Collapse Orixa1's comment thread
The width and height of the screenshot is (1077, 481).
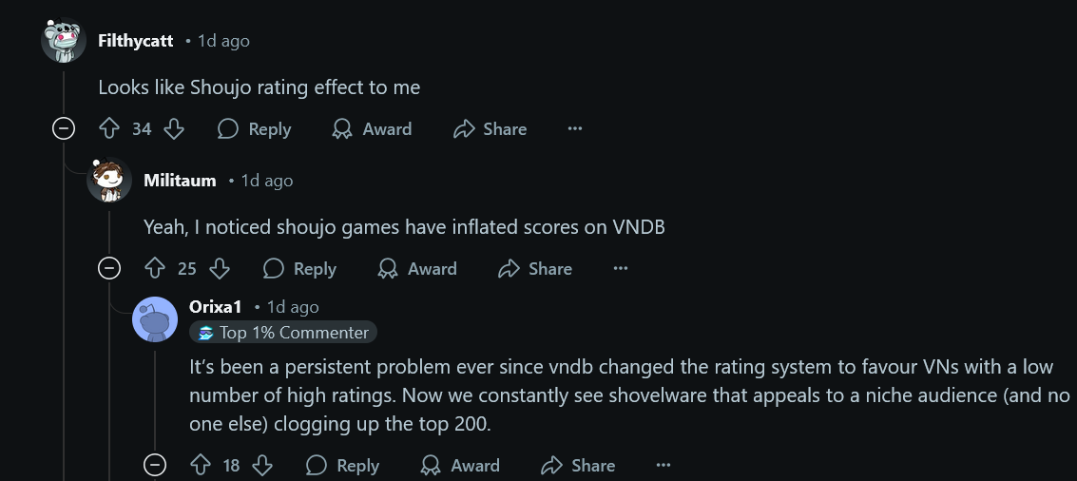point(154,465)
